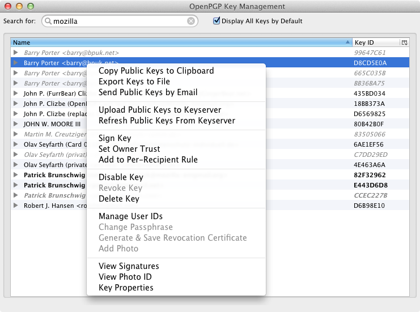Sort the list by Name column header
The height and width of the screenshot is (312, 420).
point(170,42)
